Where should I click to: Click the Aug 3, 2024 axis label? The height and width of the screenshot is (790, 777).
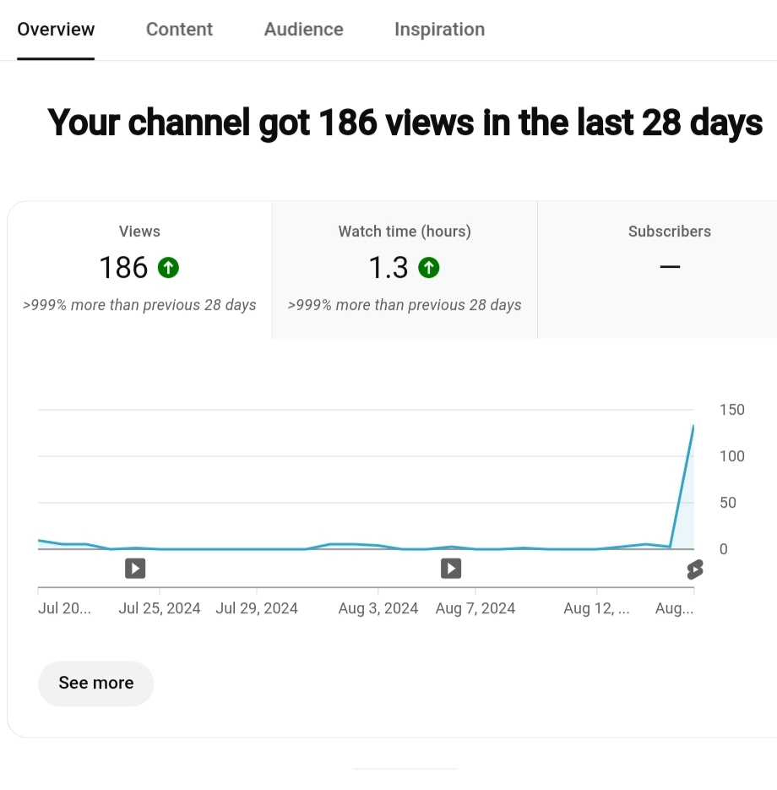coord(378,608)
